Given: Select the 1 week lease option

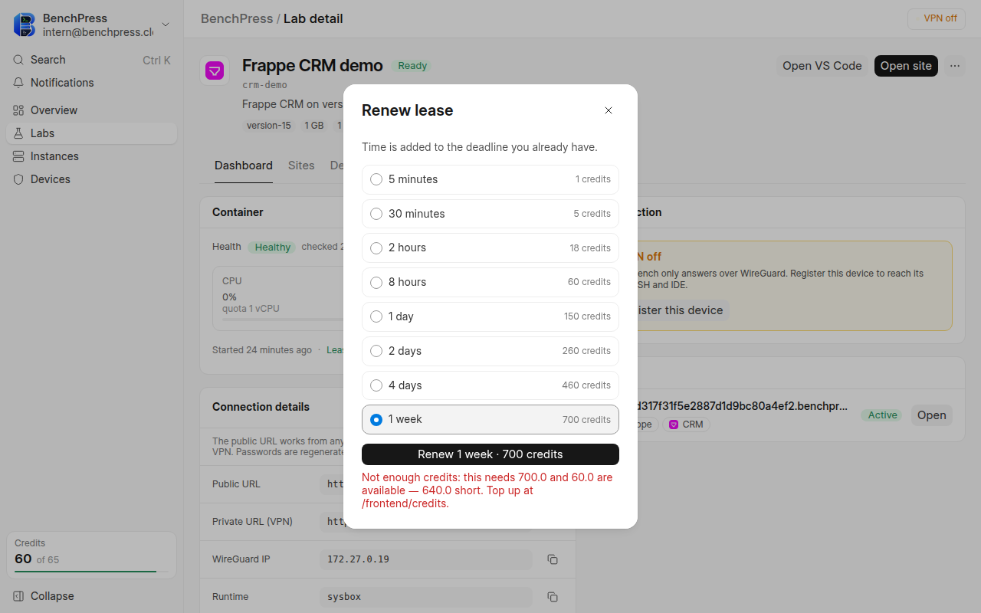Looking at the screenshot, I should [490, 420].
